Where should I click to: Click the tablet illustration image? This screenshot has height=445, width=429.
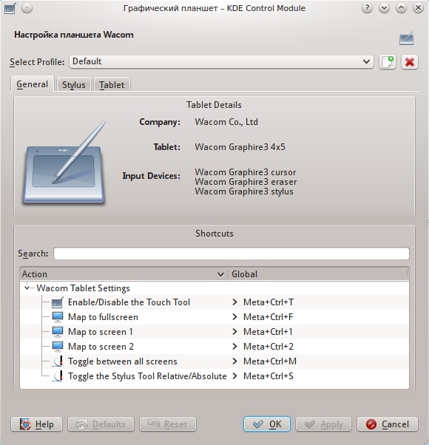[x=65, y=162]
